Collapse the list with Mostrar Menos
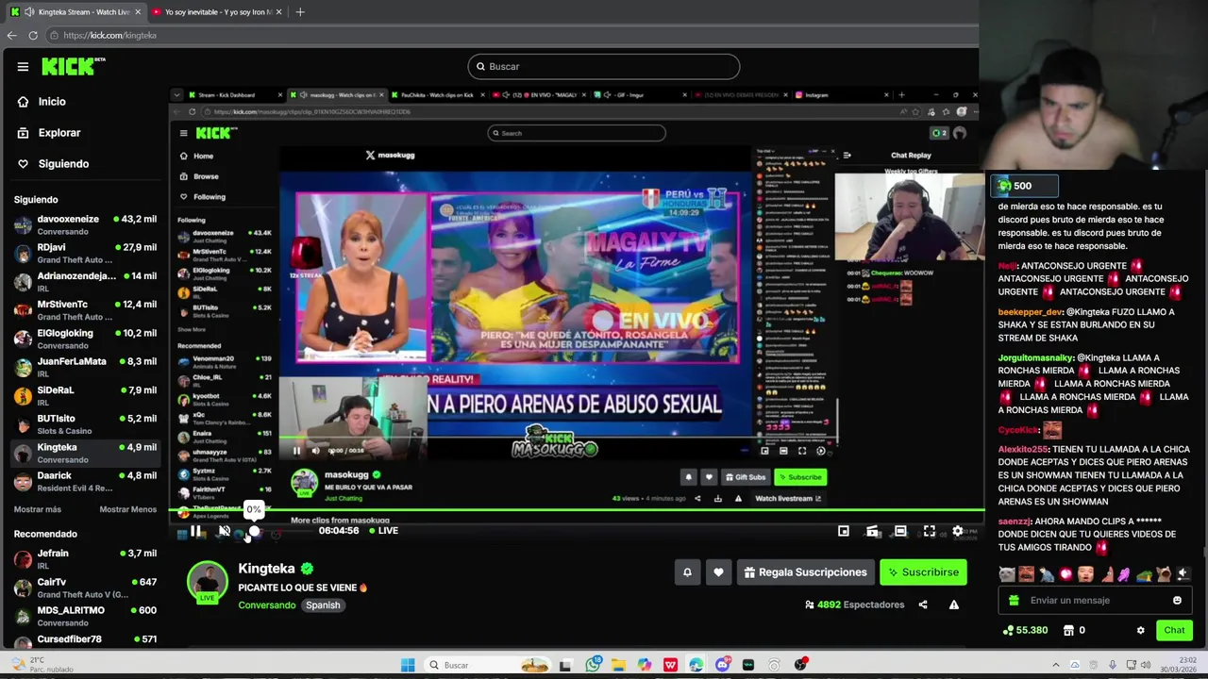 tap(128, 509)
